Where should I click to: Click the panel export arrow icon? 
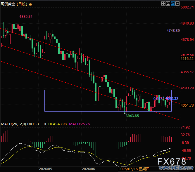coord(177,4)
